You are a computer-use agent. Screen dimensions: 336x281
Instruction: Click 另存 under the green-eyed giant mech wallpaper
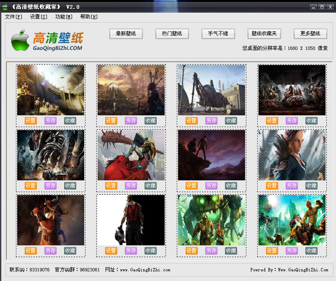[211, 251]
